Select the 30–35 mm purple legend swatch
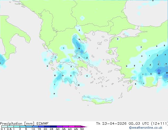Image resolution: width=168 pixels, height=130 pixels. pyautogui.click(x=59, y=127)
